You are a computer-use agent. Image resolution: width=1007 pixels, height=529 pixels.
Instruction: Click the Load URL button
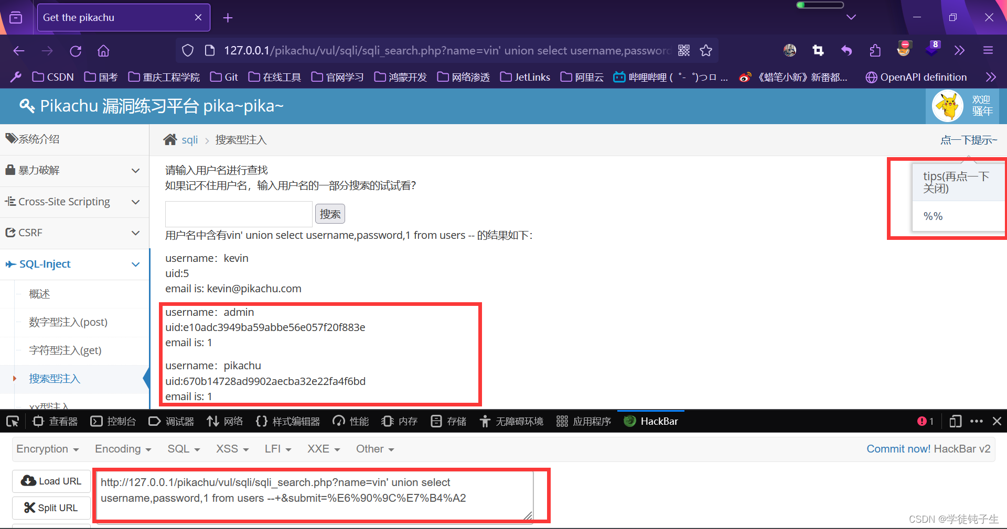pyautogui.click(x=51, y=481)
